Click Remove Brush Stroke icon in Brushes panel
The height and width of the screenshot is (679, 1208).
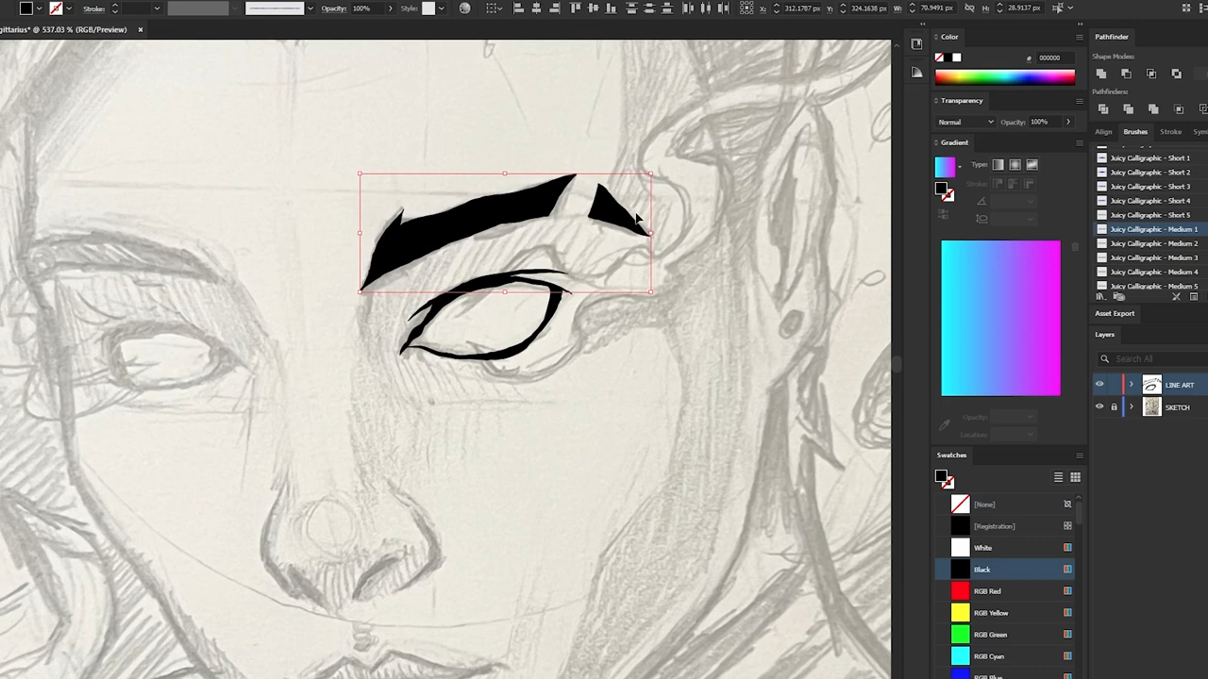coord(1176,297)
